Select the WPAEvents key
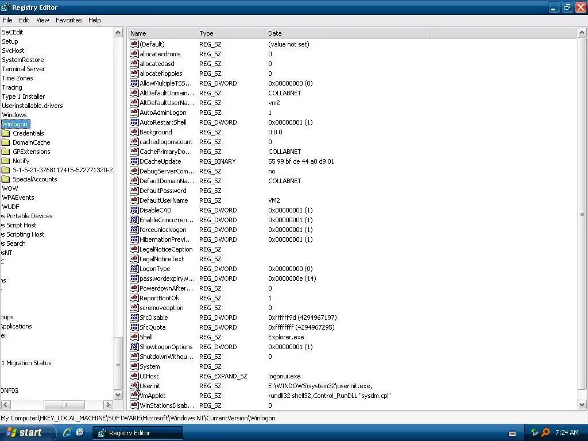Image resolution: width=588 pixels, height=441 pixels. pos(18,198)
